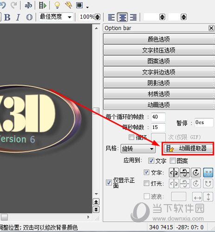Click the black square display icon
The image size is (215, 232).
[x=79, y=5]
